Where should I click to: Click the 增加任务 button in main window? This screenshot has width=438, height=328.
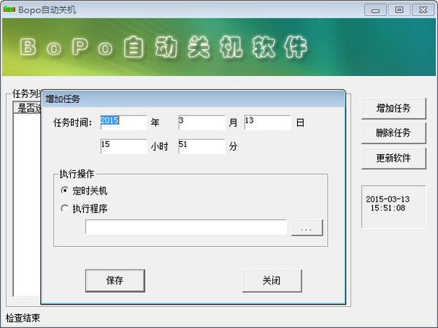click(x=393, y=109)
